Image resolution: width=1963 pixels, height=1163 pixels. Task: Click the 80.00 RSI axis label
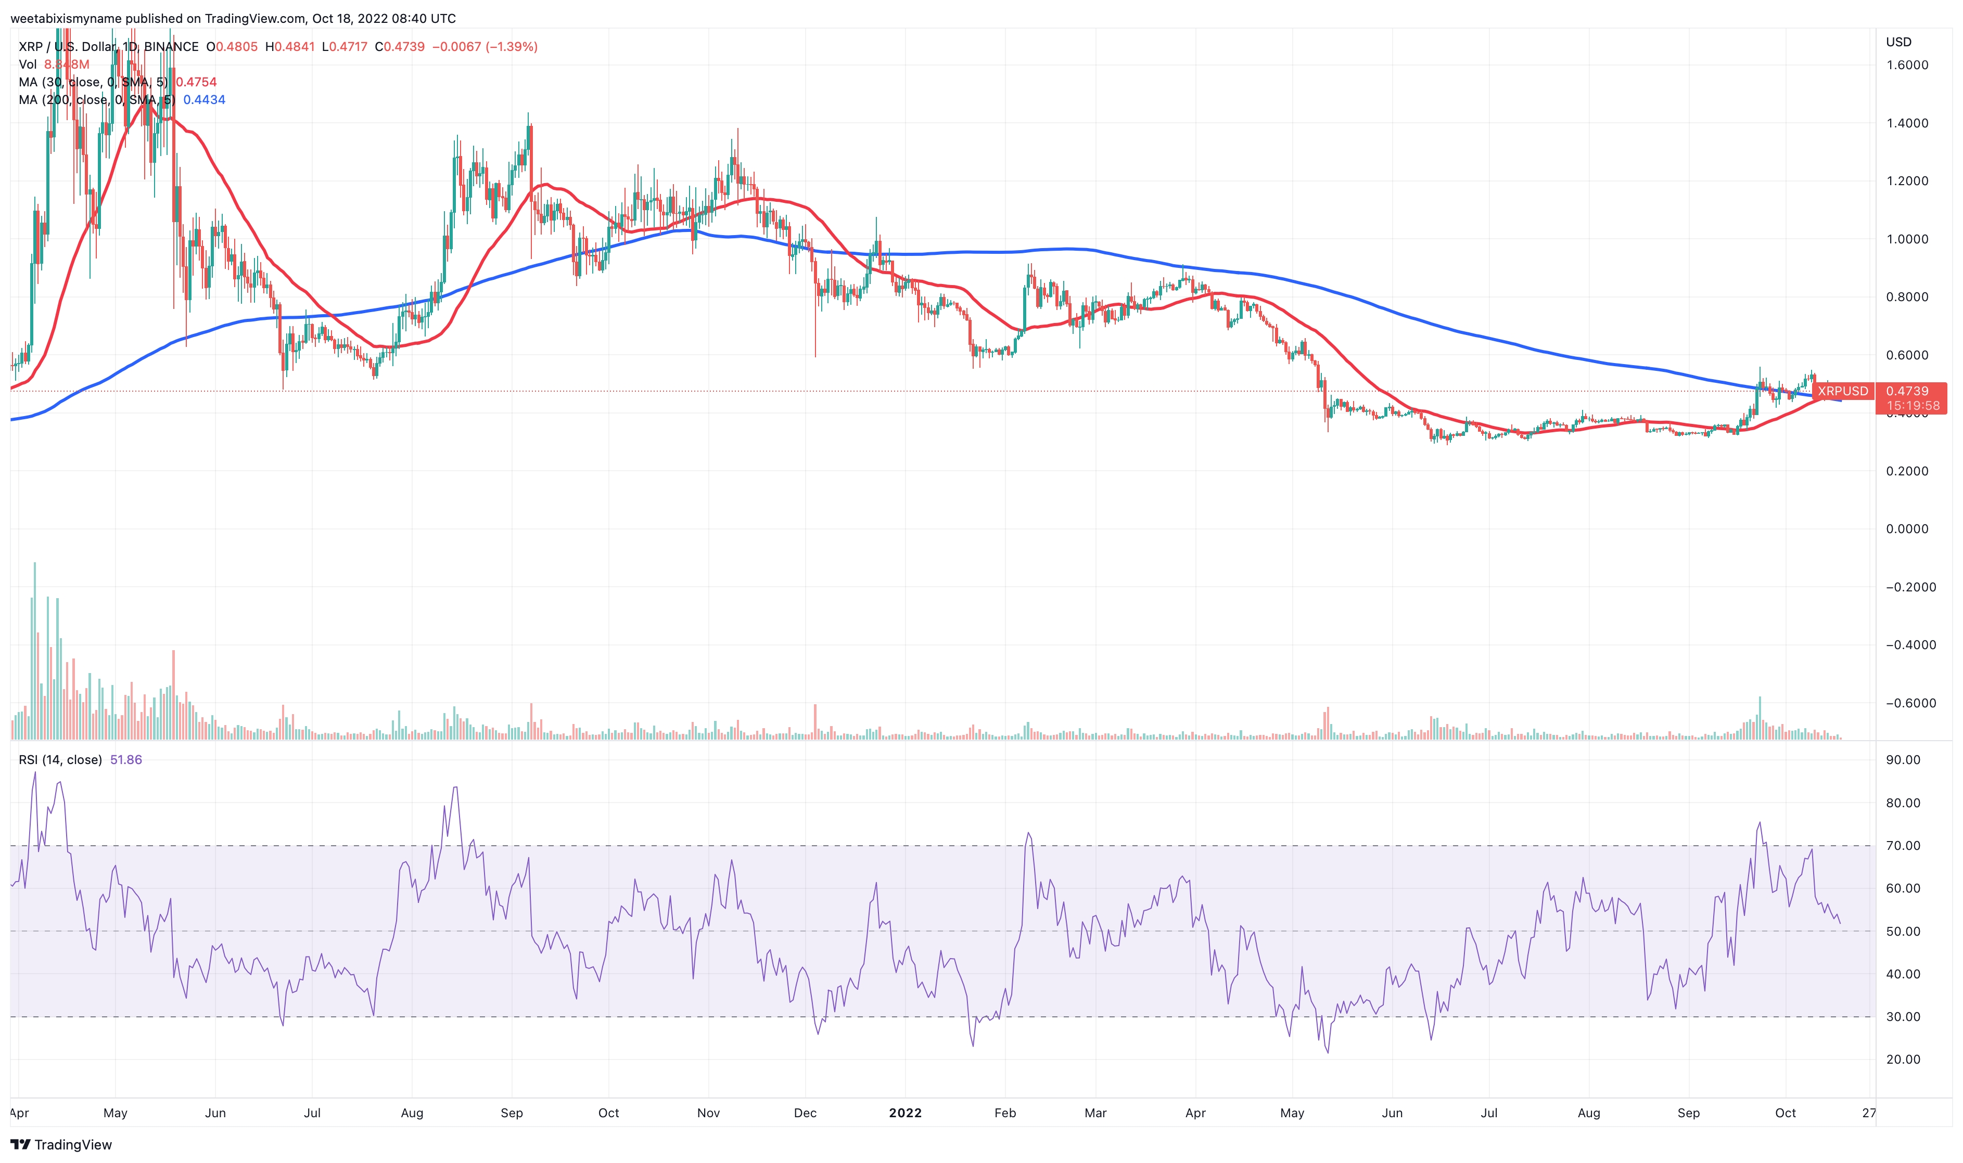1904,803
